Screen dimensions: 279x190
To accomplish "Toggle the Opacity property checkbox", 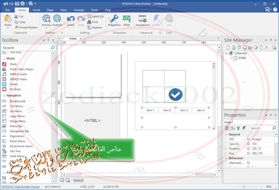I will (248, 144).
